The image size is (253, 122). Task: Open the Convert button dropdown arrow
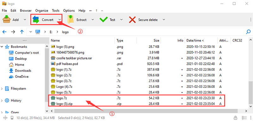coord(59,19)
